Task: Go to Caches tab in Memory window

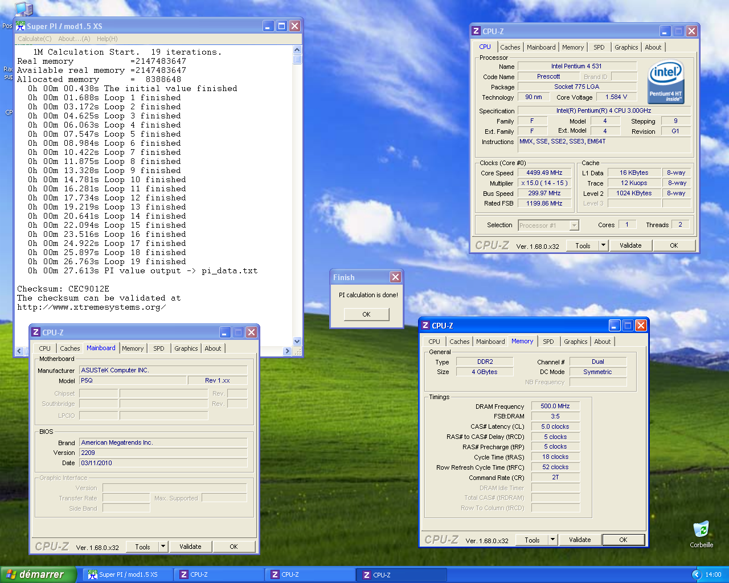Action: coord(460,342)
